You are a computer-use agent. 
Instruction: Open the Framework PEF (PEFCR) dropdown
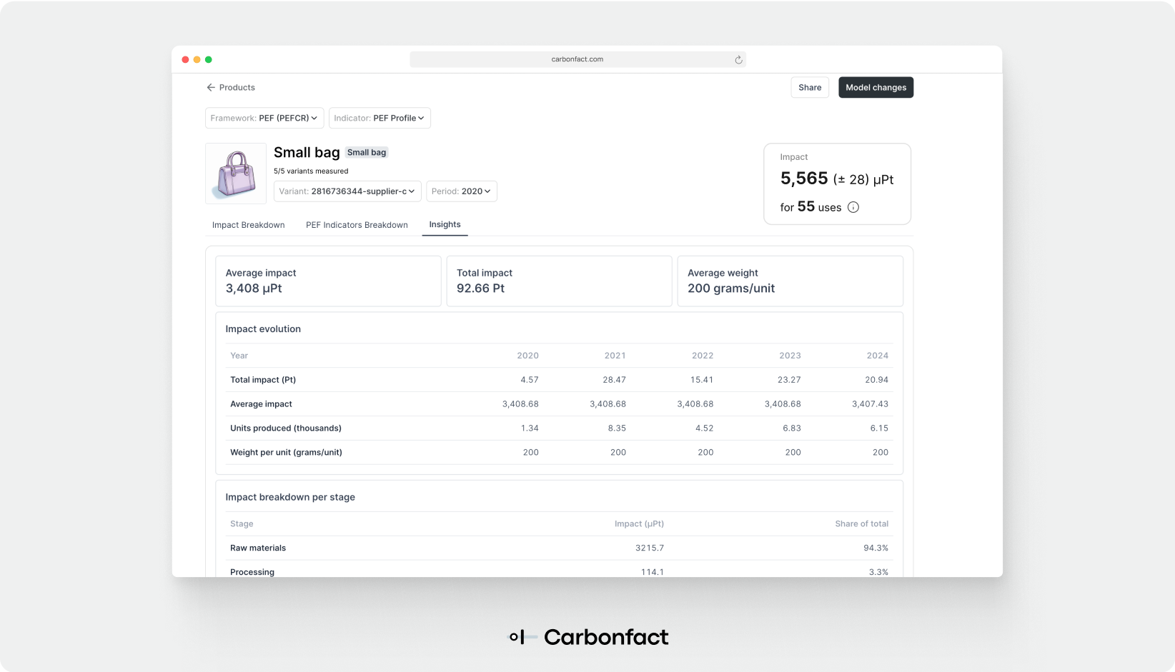(x=264, y=118)
